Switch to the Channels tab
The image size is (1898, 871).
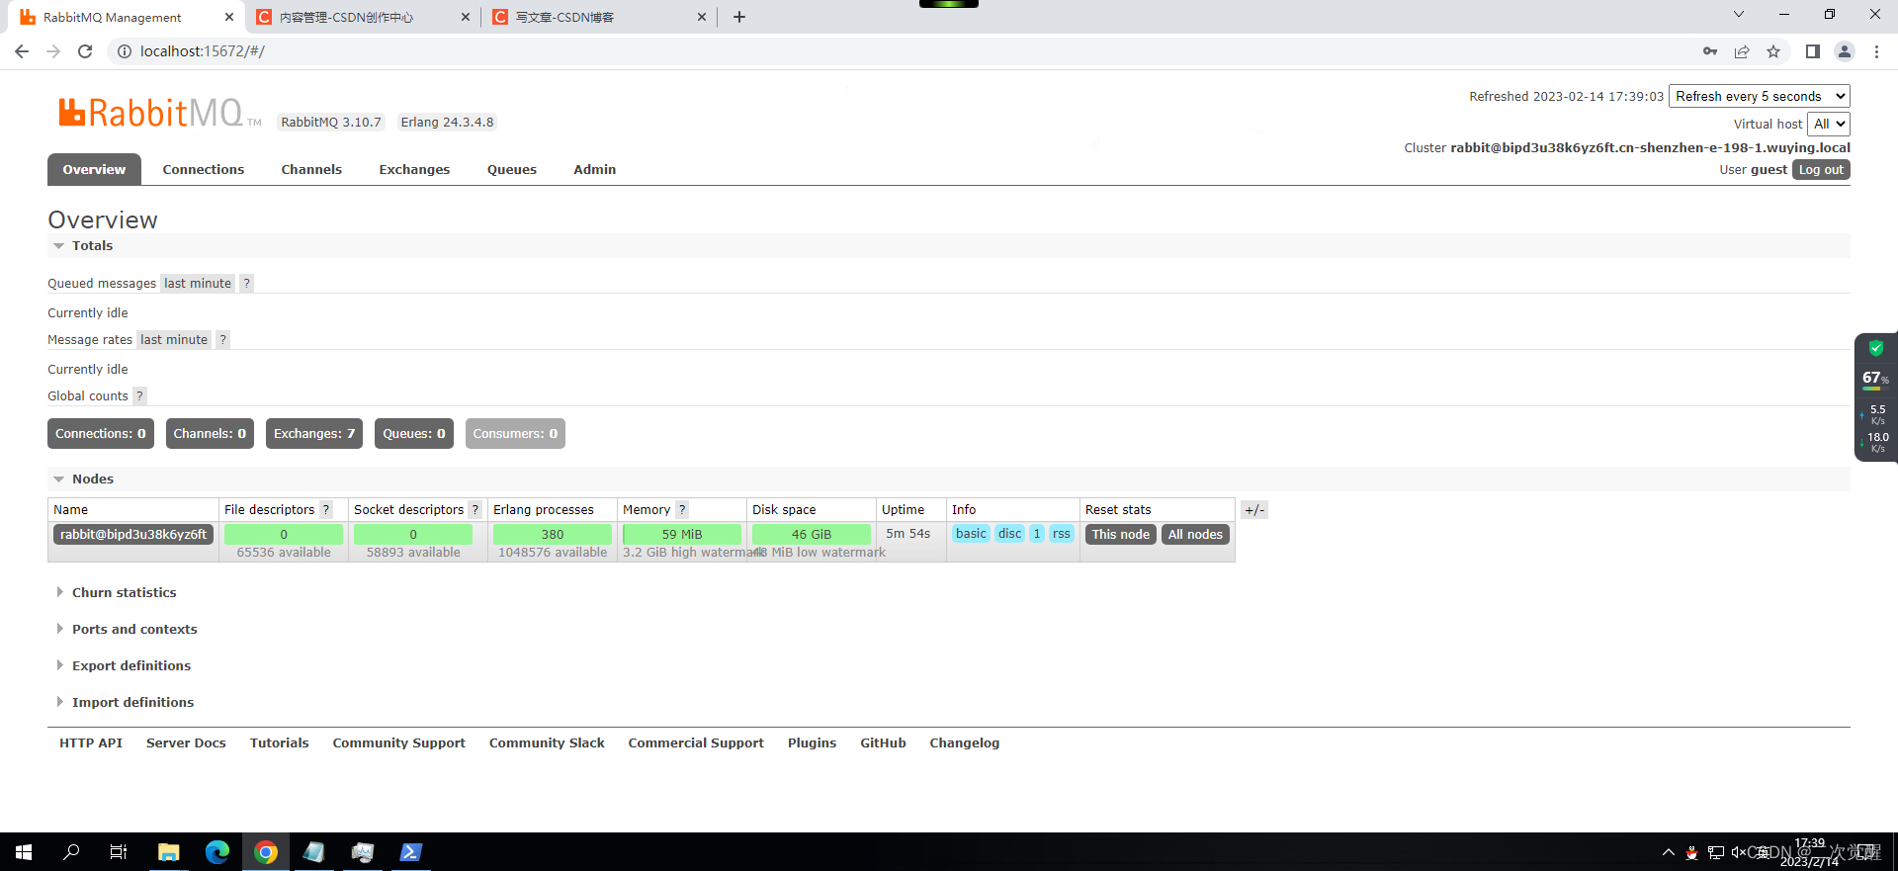tap(311, 169)
